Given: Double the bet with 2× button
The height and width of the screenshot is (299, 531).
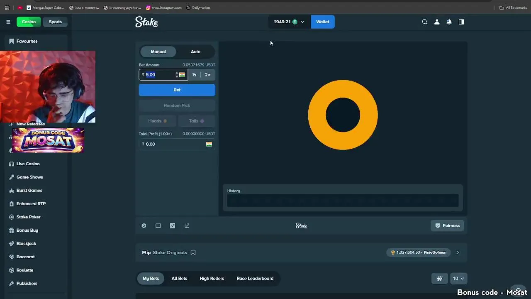Looking at the screenshot, I should click(208, 75).
